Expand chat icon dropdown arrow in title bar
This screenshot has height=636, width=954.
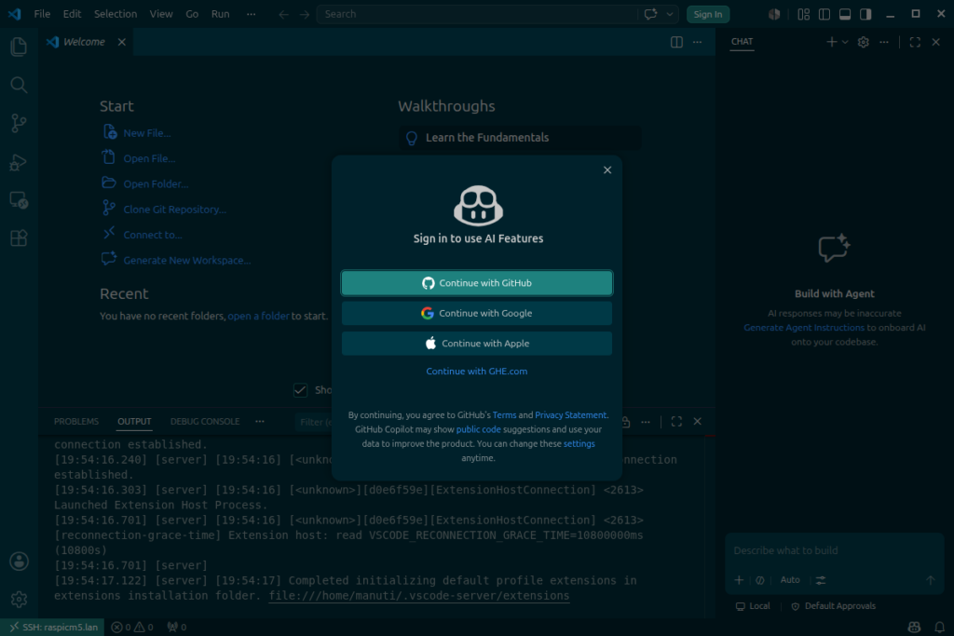(x=670, y=14)
